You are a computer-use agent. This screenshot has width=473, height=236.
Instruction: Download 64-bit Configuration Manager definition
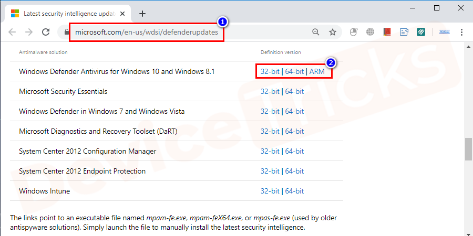pos(294,151)
